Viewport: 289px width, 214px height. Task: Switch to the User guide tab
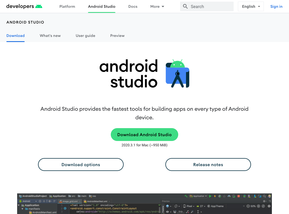click(x=86, y=36)
